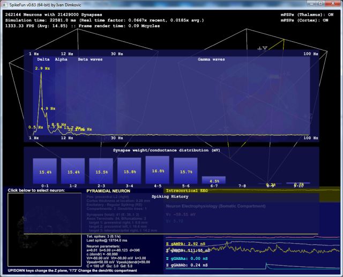
Task: Close the SpikeFun window
Action: click(333, 3)
